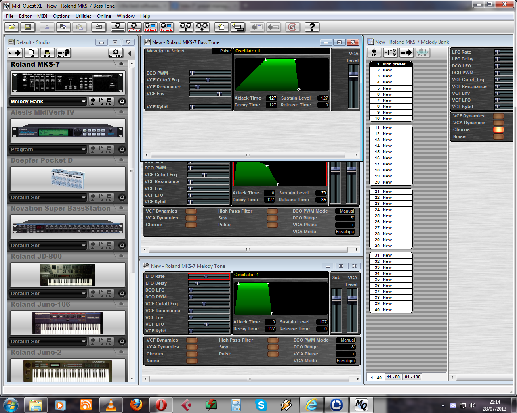Click the MIDI plug over piano keyboard icon
This screenshot has height=413, width=517.
click(118, 27)
